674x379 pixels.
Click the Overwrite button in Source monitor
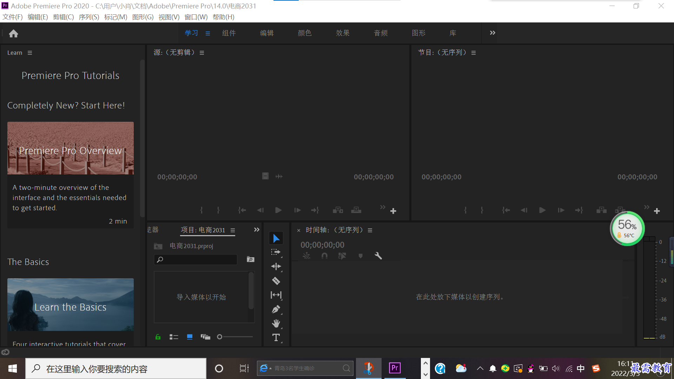pos(356,210)
